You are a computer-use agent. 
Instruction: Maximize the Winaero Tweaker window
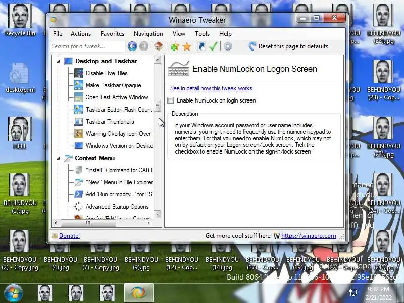pyautogui.click(x=317, y=18)
